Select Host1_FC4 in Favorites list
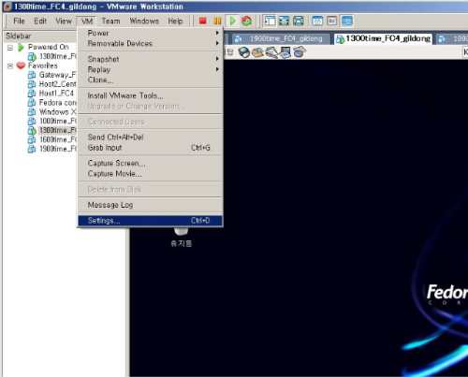Screen dimensions: 468x377 [51, 94]
